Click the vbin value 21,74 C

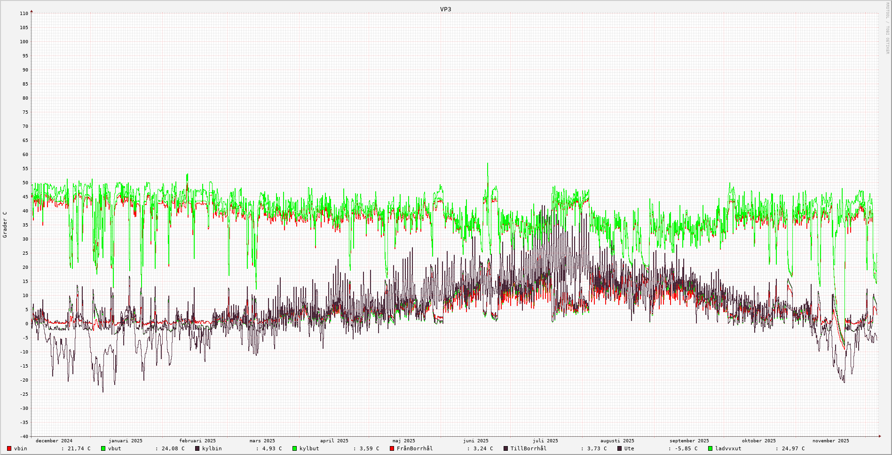tap(79, 448)
